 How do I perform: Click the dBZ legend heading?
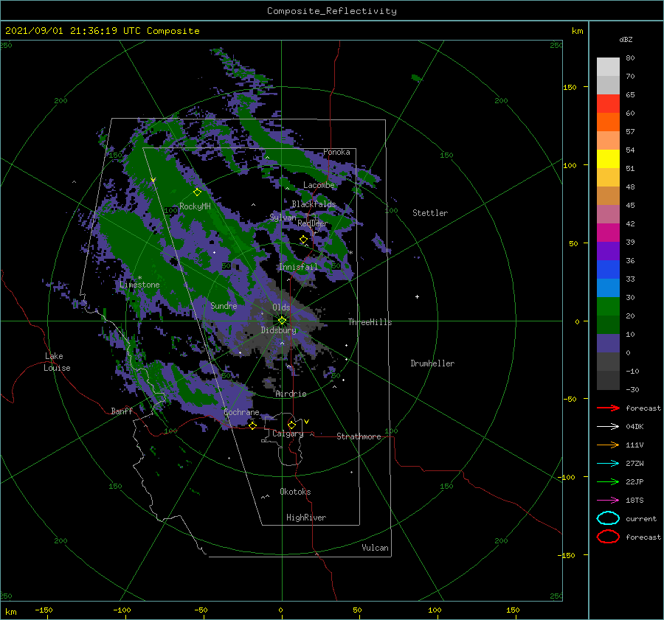coord(626,40)
